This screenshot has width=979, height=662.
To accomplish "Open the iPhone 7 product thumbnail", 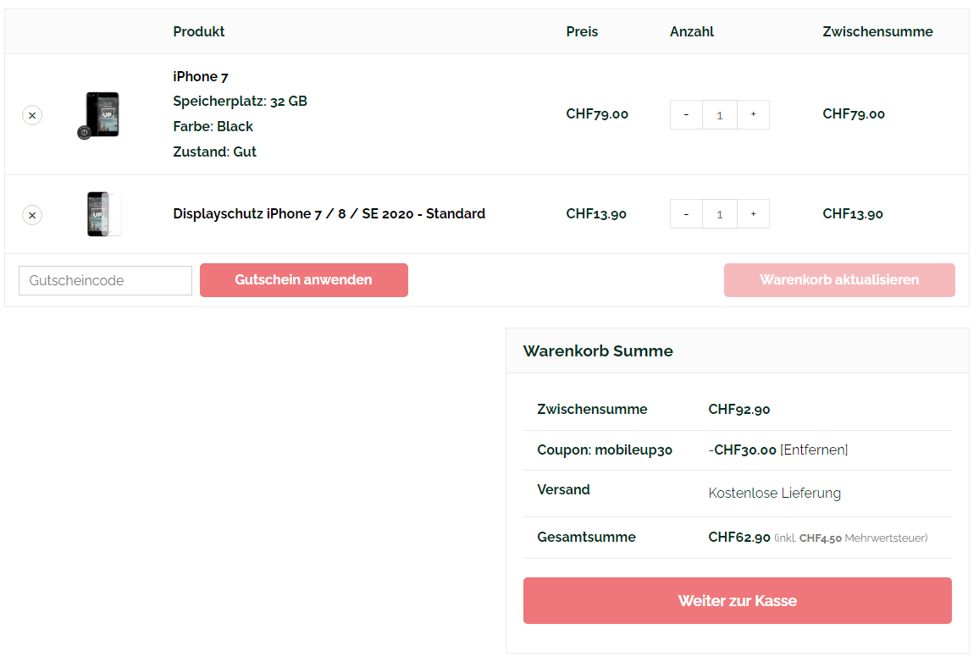I will (103, 113).
